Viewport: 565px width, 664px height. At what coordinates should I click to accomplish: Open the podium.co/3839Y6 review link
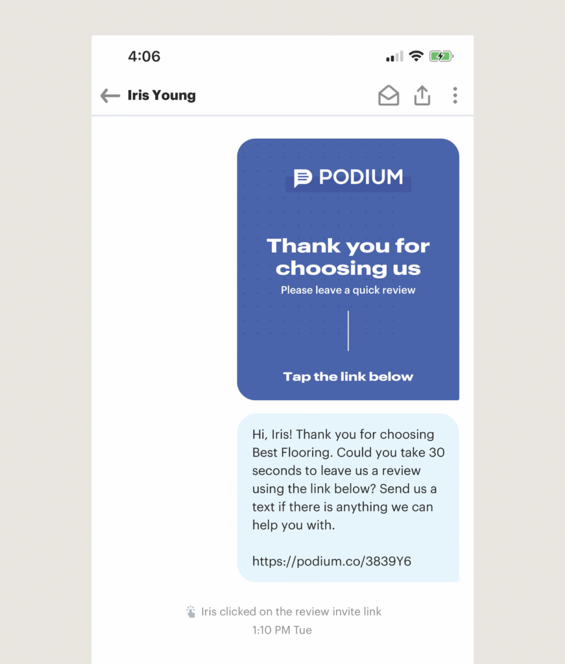[x=331, y=561]
